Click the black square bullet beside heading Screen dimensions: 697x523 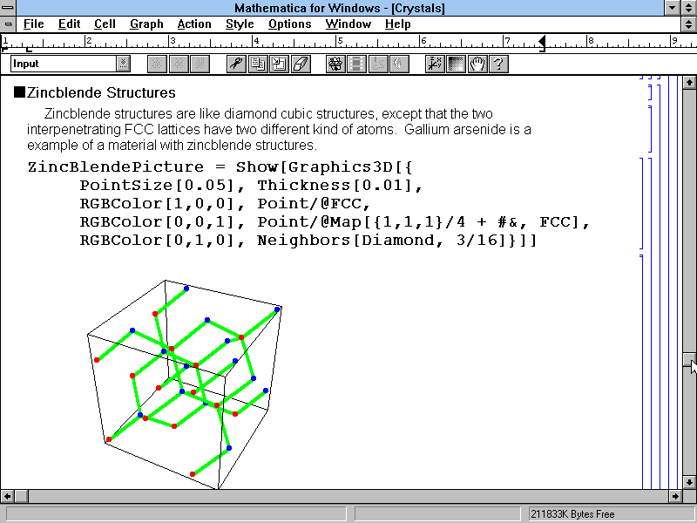pos(19,92)
